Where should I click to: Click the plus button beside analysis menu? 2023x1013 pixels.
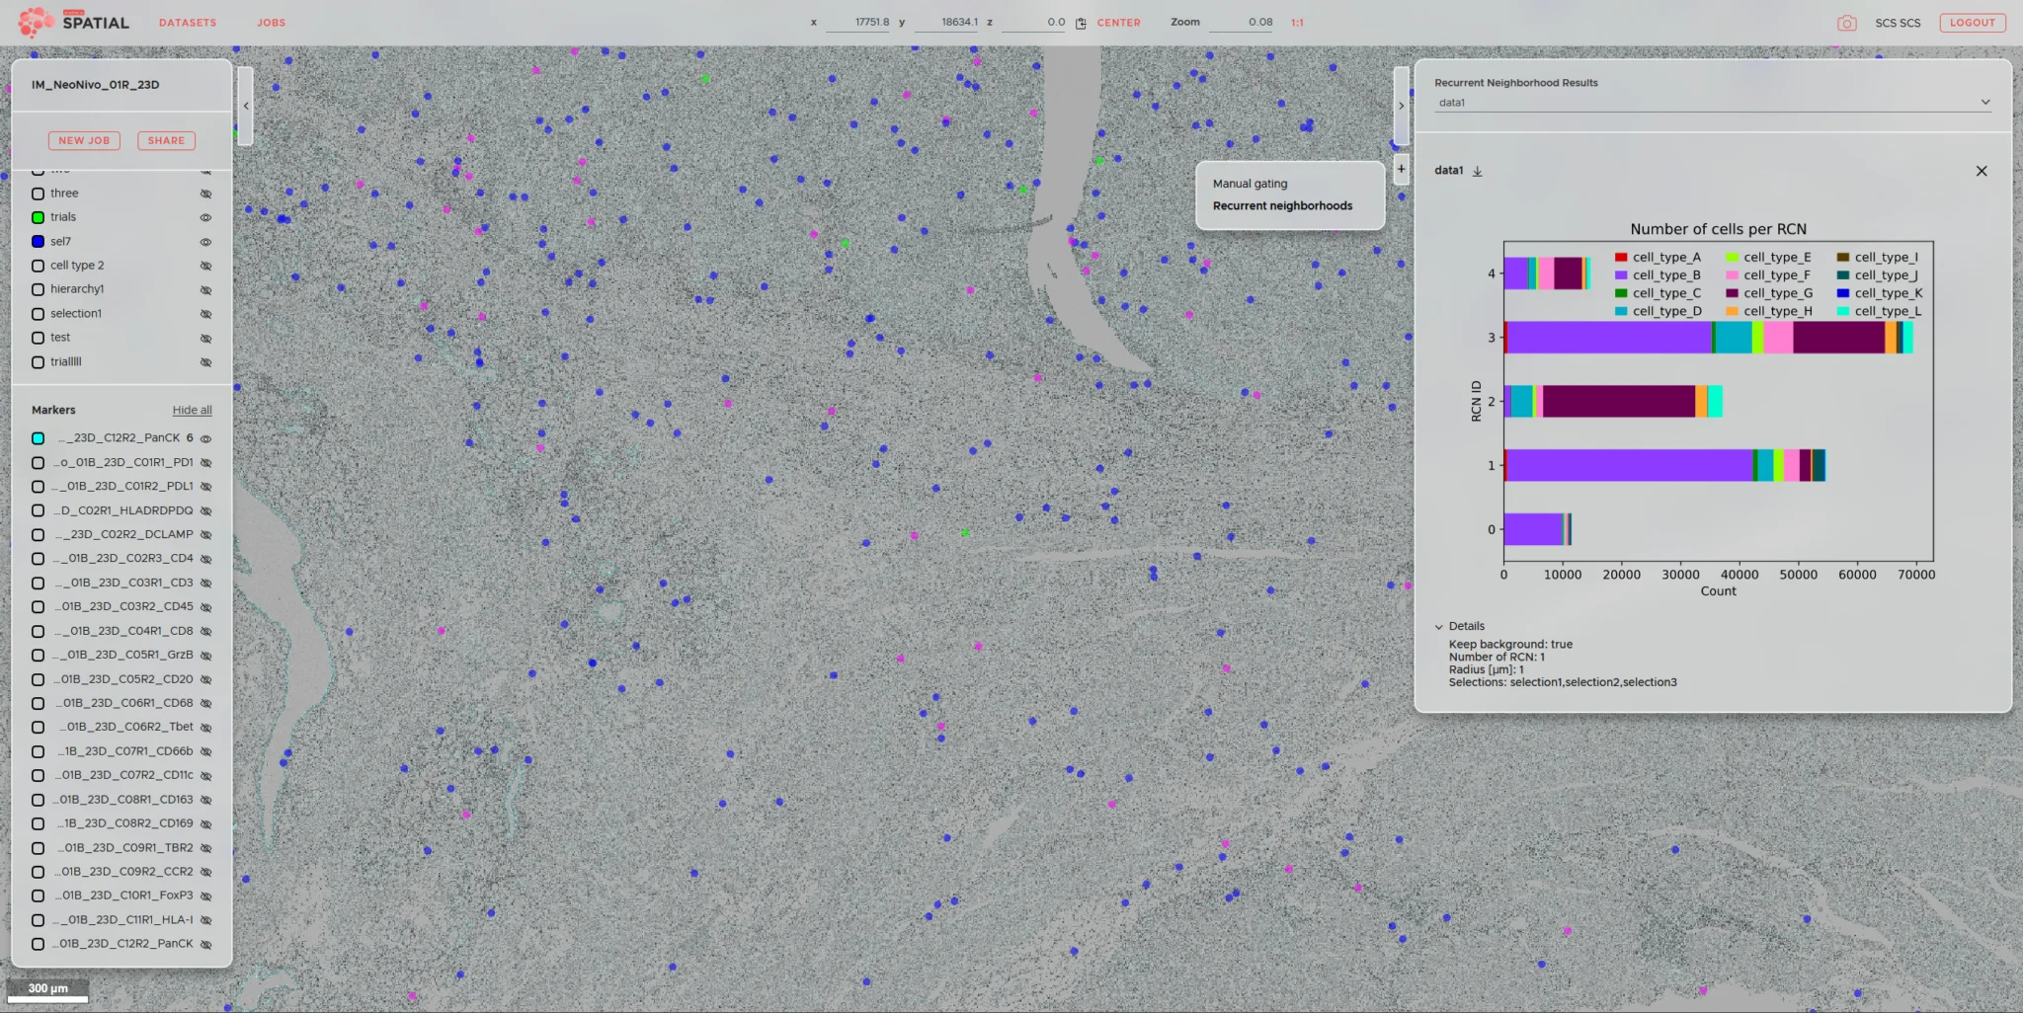[1401, 169]
